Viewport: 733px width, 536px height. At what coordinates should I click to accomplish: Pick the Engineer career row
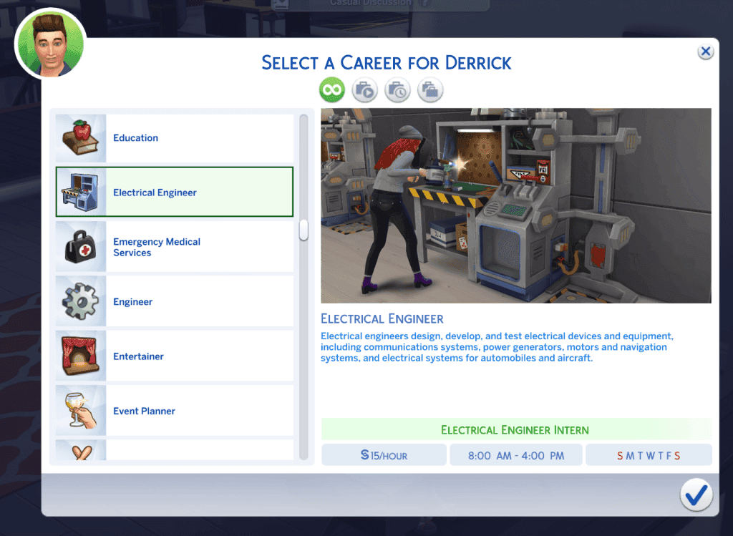point(175,301)
